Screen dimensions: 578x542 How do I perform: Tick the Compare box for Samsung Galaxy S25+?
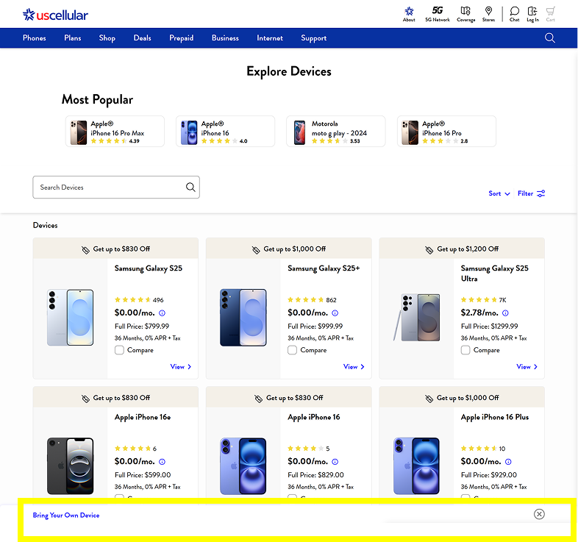tap(293, 350)
